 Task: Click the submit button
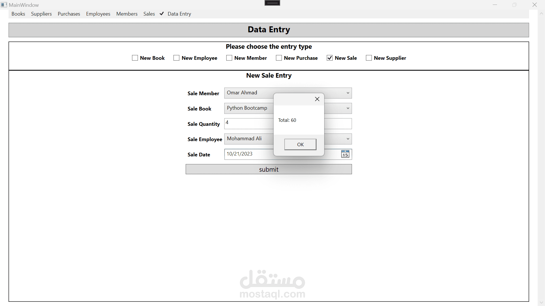[x=269, y=169]
